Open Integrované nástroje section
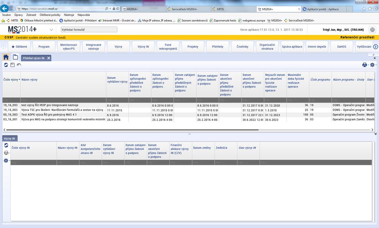The image size is (379, 228). [94, 47]
